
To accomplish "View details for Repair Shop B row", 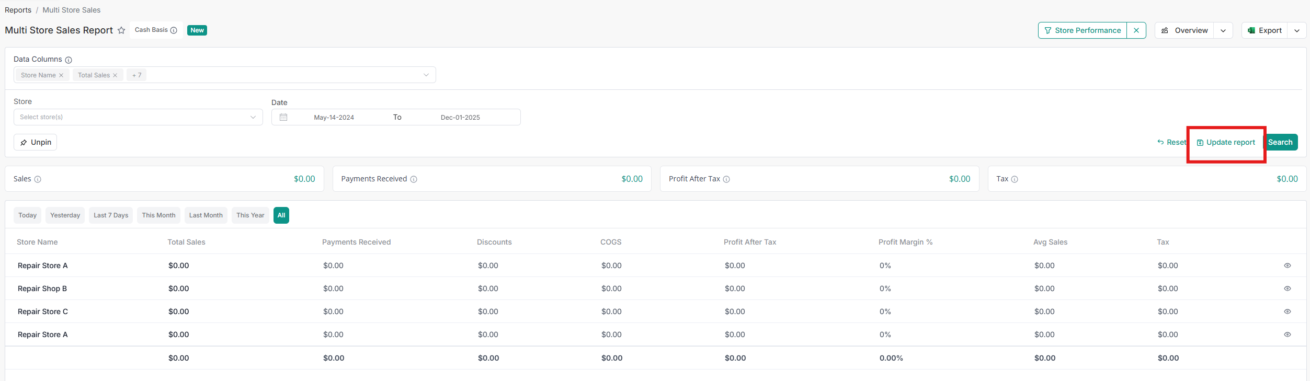I will click(x=1287, y=288).
